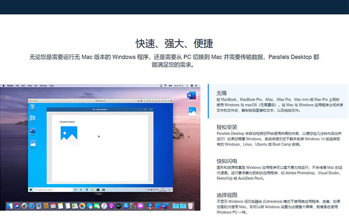
Task: Open Trash in the Dock
Action: point(190,206)
